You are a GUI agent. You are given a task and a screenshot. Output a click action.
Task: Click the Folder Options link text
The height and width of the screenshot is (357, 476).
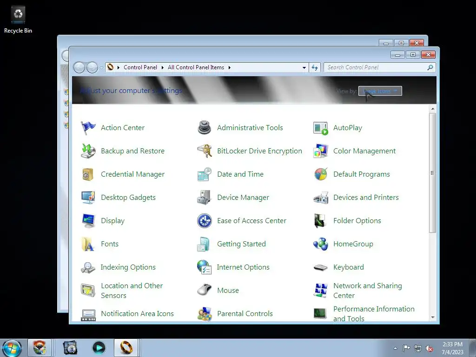point(357,221)
